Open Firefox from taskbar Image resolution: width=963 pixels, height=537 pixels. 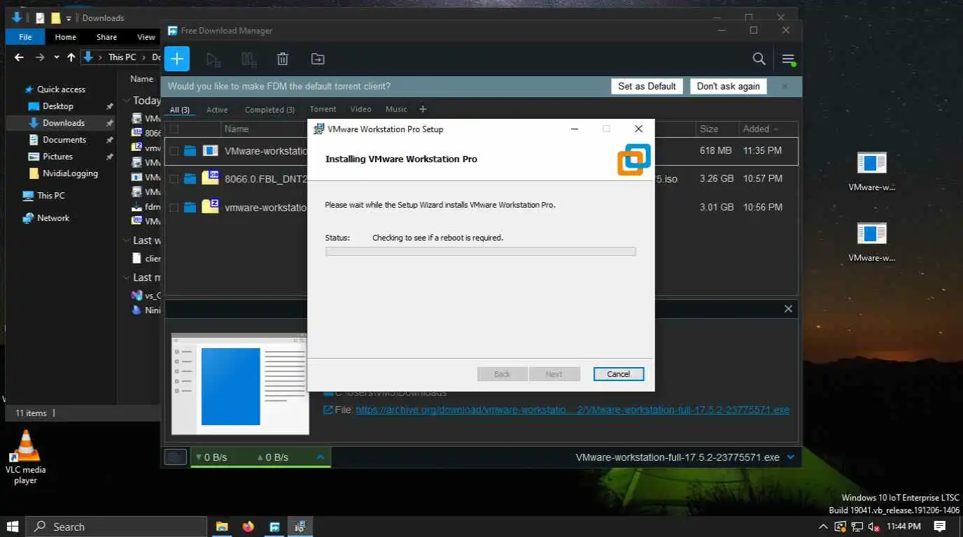248,527
